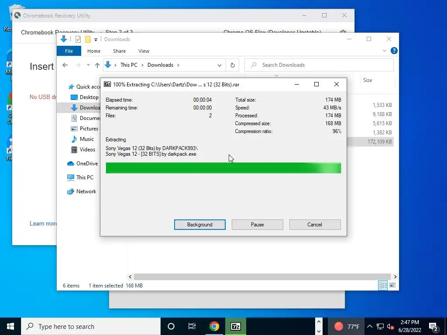Send extraction to Background
The height and width of the screenshot is (335, 447).
[199, 225]
